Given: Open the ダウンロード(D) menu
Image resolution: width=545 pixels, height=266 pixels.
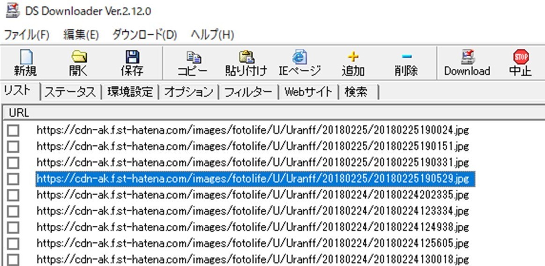Looking at the screenshot, I should pyautogui.click(x=145, y=35).
